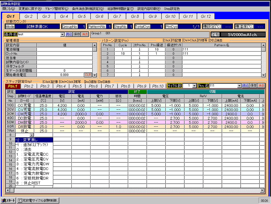Click 保存 button beside Ptn.名
271x204 pixels.
(x=253, y=85)
